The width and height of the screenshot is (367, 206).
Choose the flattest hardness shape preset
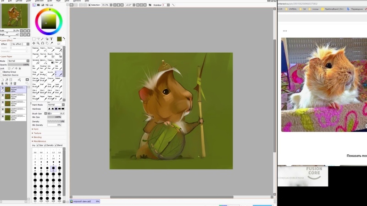(x=63, y=109)
